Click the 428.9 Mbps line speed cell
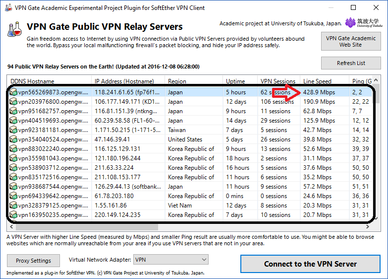The width and height of the screenshot is (388, 279). point(319,92)
